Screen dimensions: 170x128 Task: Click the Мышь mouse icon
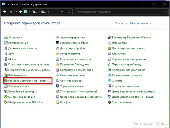tap(6, 59)
